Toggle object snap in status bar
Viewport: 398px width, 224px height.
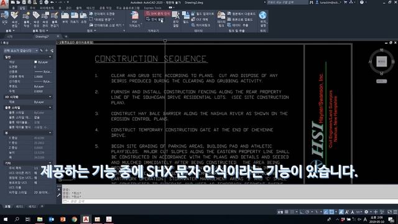tap(331, 212)
